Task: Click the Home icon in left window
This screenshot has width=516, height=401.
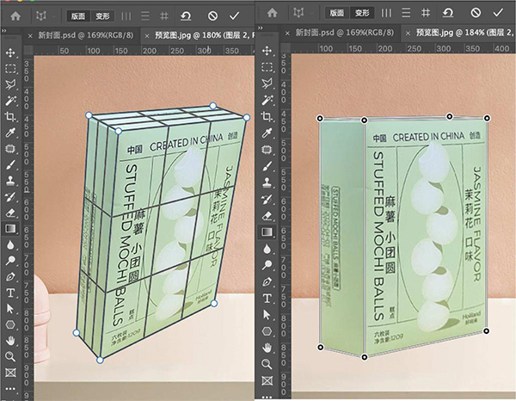Action: pyautogui.click(x=15, y=15)
